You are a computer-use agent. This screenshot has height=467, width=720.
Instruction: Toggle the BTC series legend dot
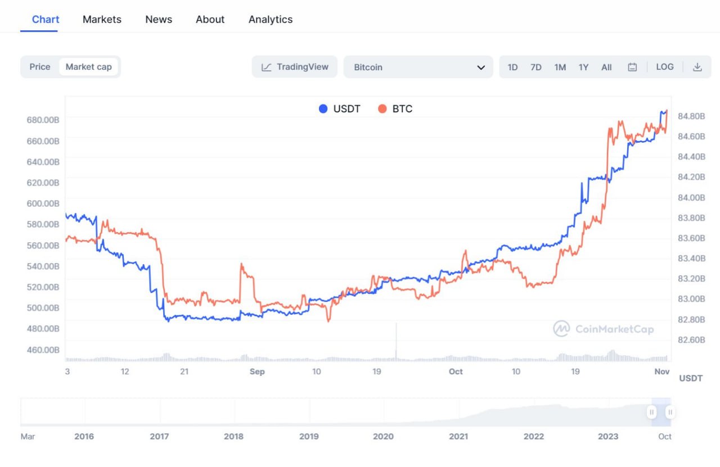coord(382,109)
